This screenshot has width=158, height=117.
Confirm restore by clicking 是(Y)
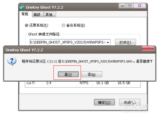(68, 74)
